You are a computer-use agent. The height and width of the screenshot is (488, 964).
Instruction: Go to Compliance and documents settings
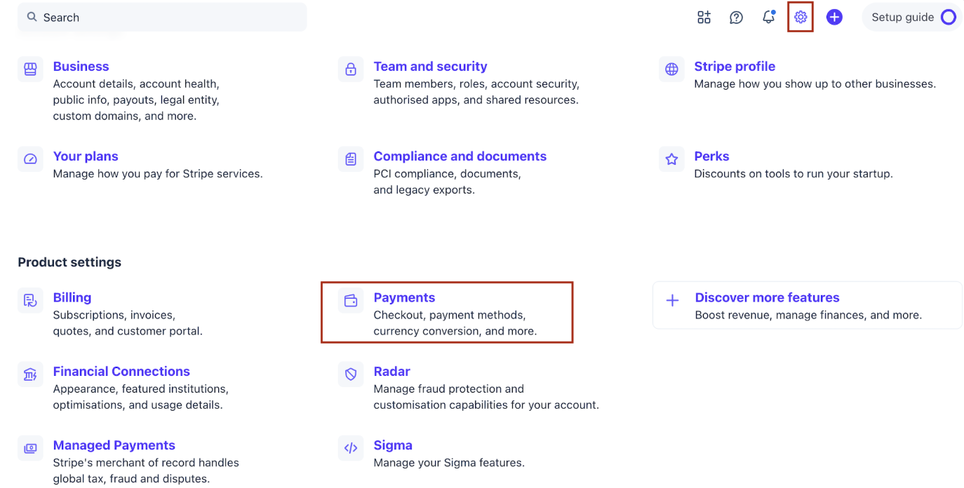(460, 156)
